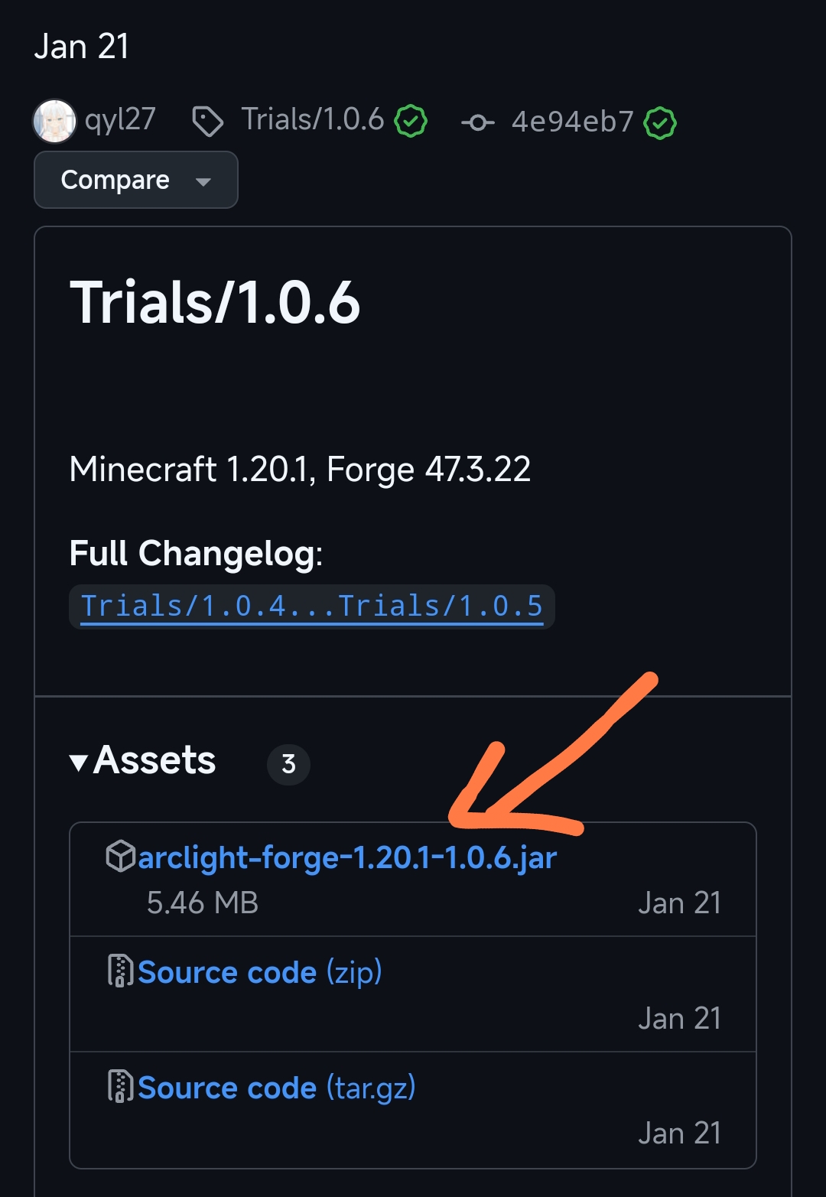Open the qyl27 user profile link
This screenshot has height=1197, width=826.
point(120,119)
